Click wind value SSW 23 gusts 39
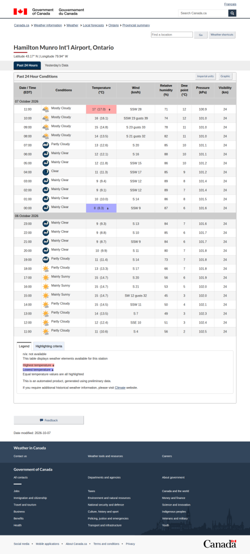The height and width of the screenshot is (554, 250). coord(135,118)
